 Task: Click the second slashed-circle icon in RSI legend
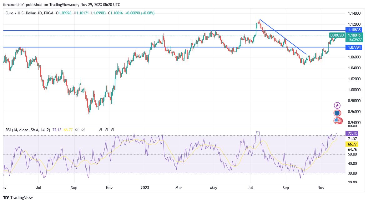(x=83, y=130)
